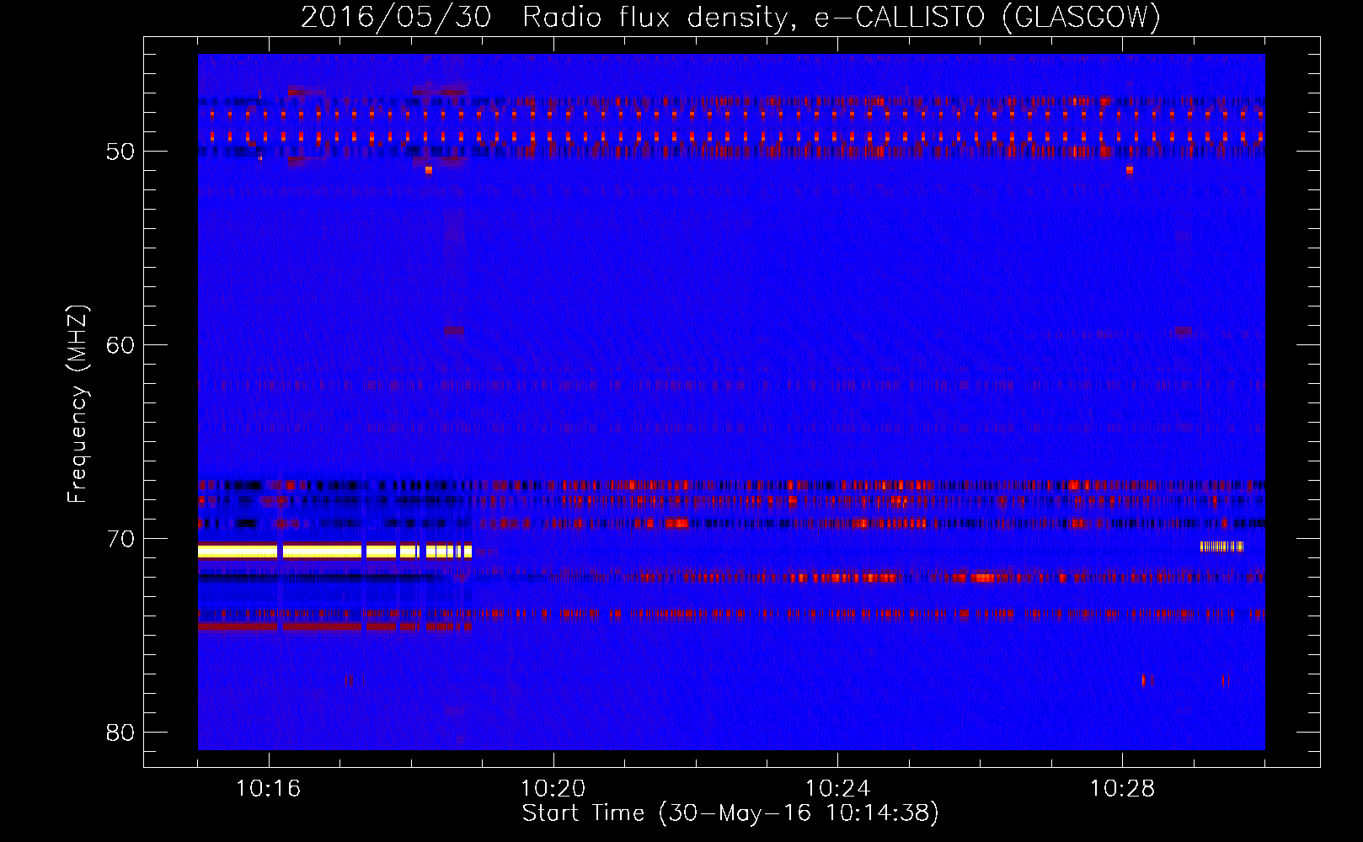Click the dark red band below 74 MHz
This screenshot has height=842, width=1363.
pos(334,626)
